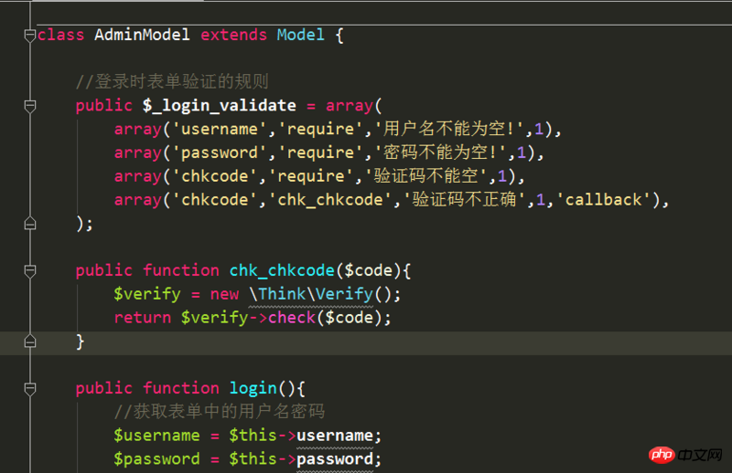Click the parent class Model

coord(300,35)
